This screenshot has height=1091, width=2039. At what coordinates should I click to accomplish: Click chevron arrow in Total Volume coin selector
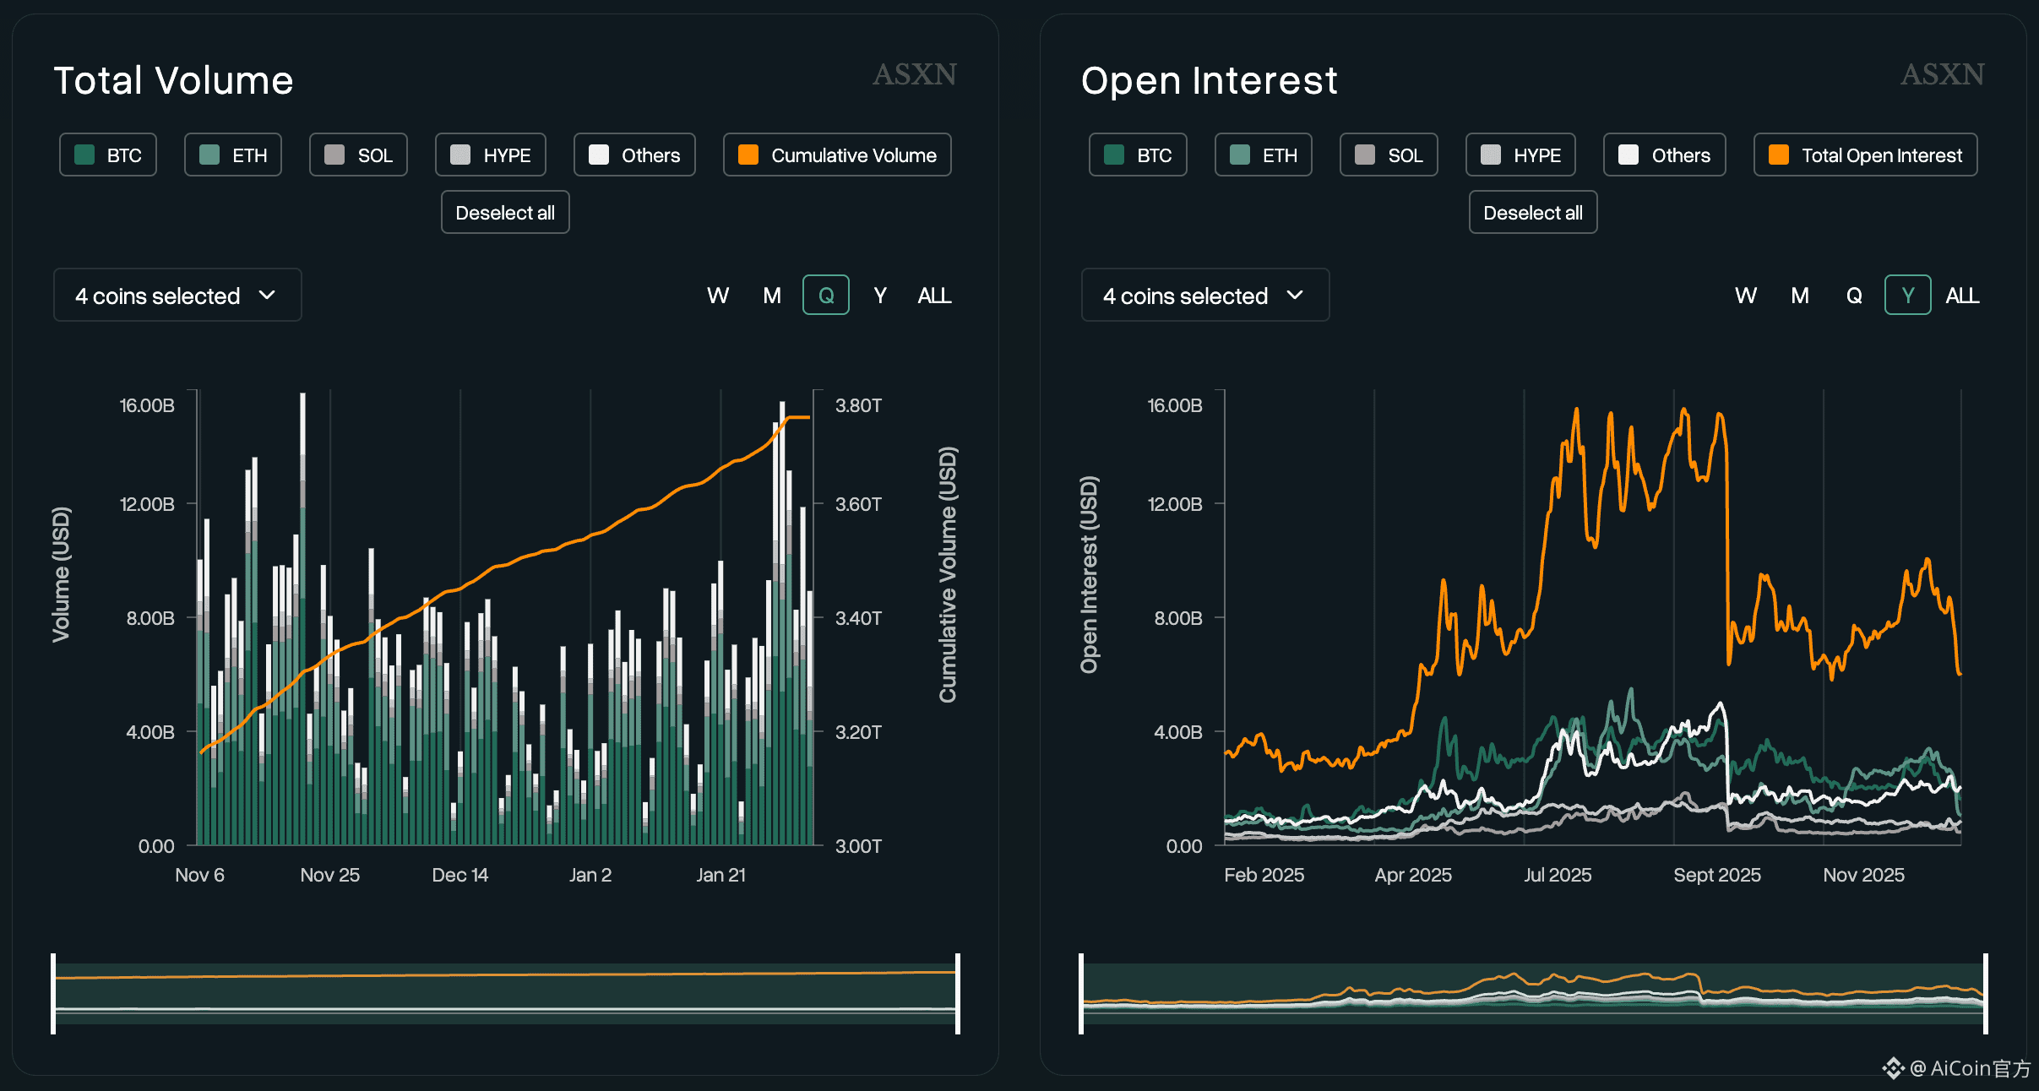coord(267,296)
